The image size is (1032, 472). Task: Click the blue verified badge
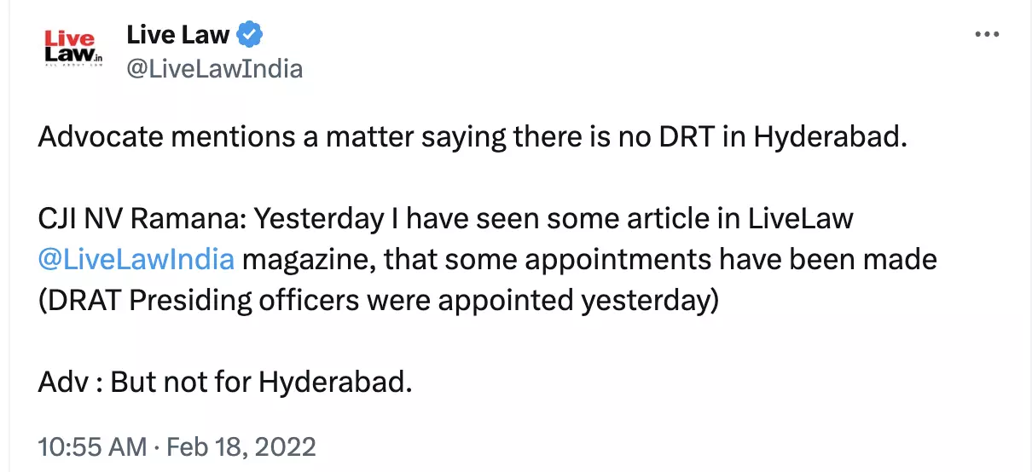(x=250, y=35)
